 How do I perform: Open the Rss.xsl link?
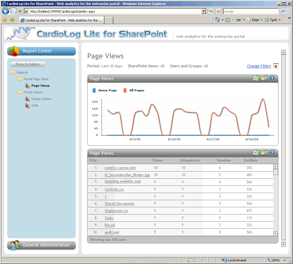pyautogui.click(x=110, y=225)
